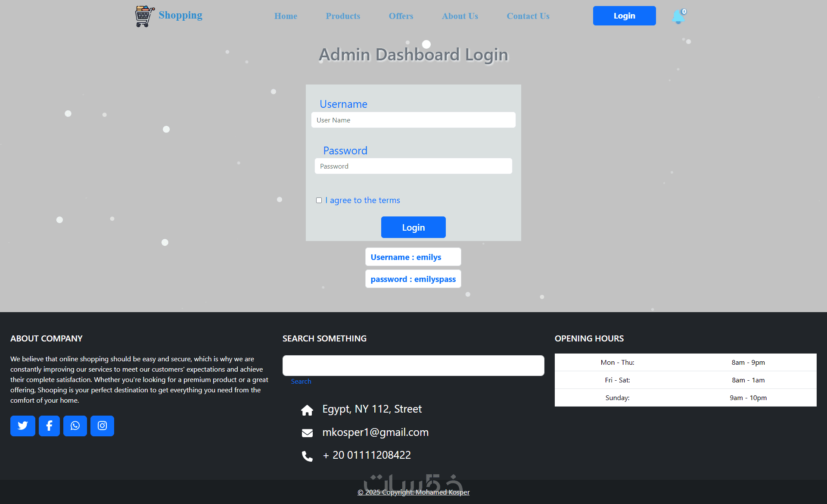Open the Twitter social icon

coord(23,426)
